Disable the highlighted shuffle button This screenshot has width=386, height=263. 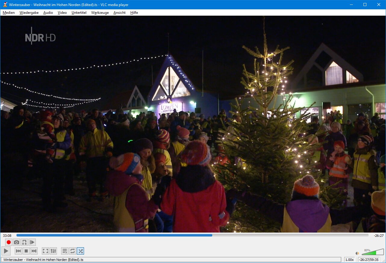coord(80,251)
